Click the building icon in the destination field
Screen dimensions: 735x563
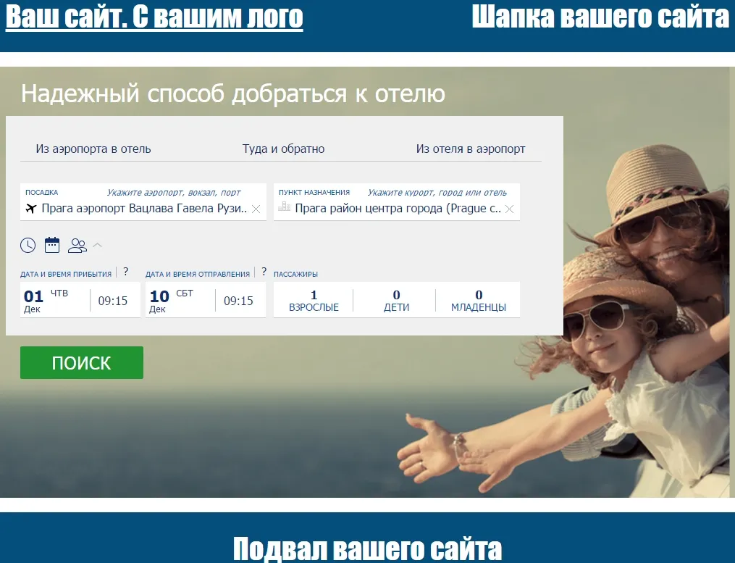click(x=284, y=208)
